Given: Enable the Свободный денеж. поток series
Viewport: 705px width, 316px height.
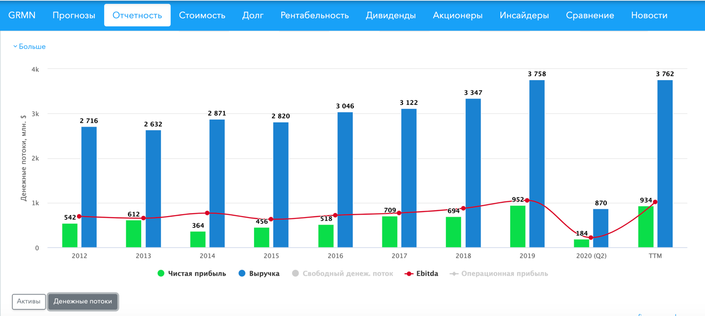Looking at the screenshot, I should pyautogui.click(x=342, y=274).
